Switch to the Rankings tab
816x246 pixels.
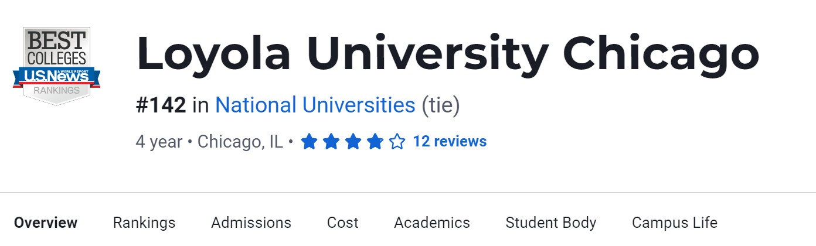tap(144, 223)
